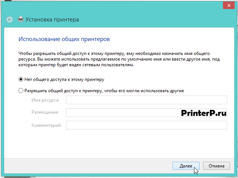The image size is (238, 178).
Task: Focus the 'Размещение' text field
Action: coord(146,113)
